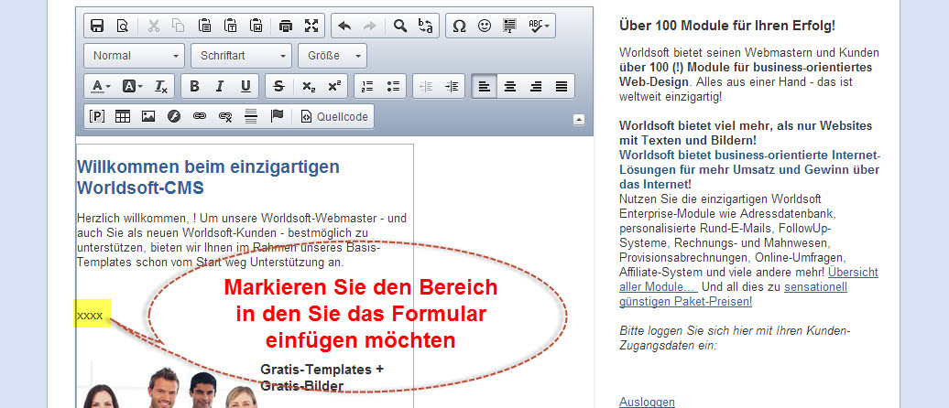The width and height of the screenshot is (949, 408).
Task: Click the [P] placeholder icon
Action: point(97,117)
